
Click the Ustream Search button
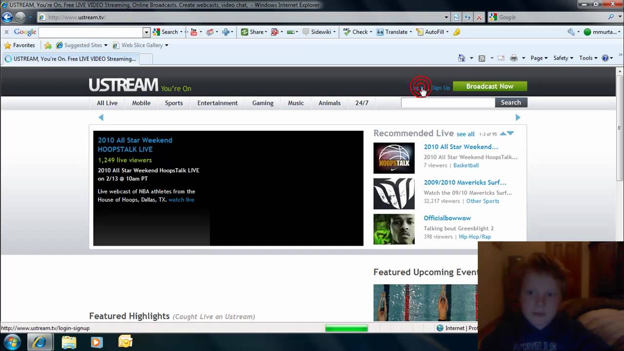click(511, 102)
